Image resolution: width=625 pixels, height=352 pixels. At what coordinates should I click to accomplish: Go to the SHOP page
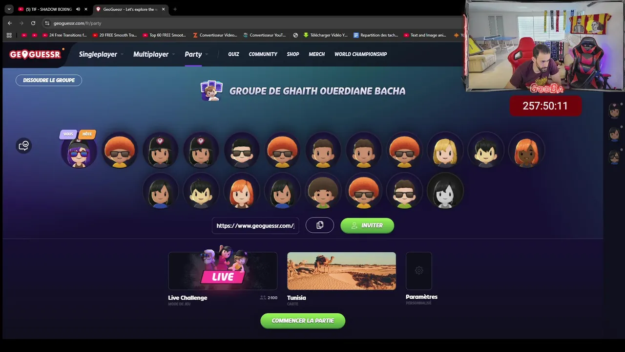[x=293, y=54]
